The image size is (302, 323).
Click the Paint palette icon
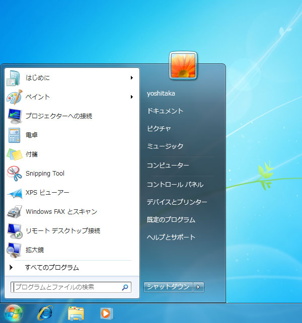point(14,97)
